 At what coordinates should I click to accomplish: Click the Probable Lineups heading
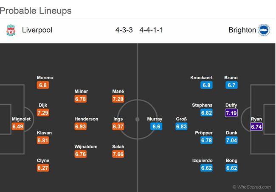(36, 11)
